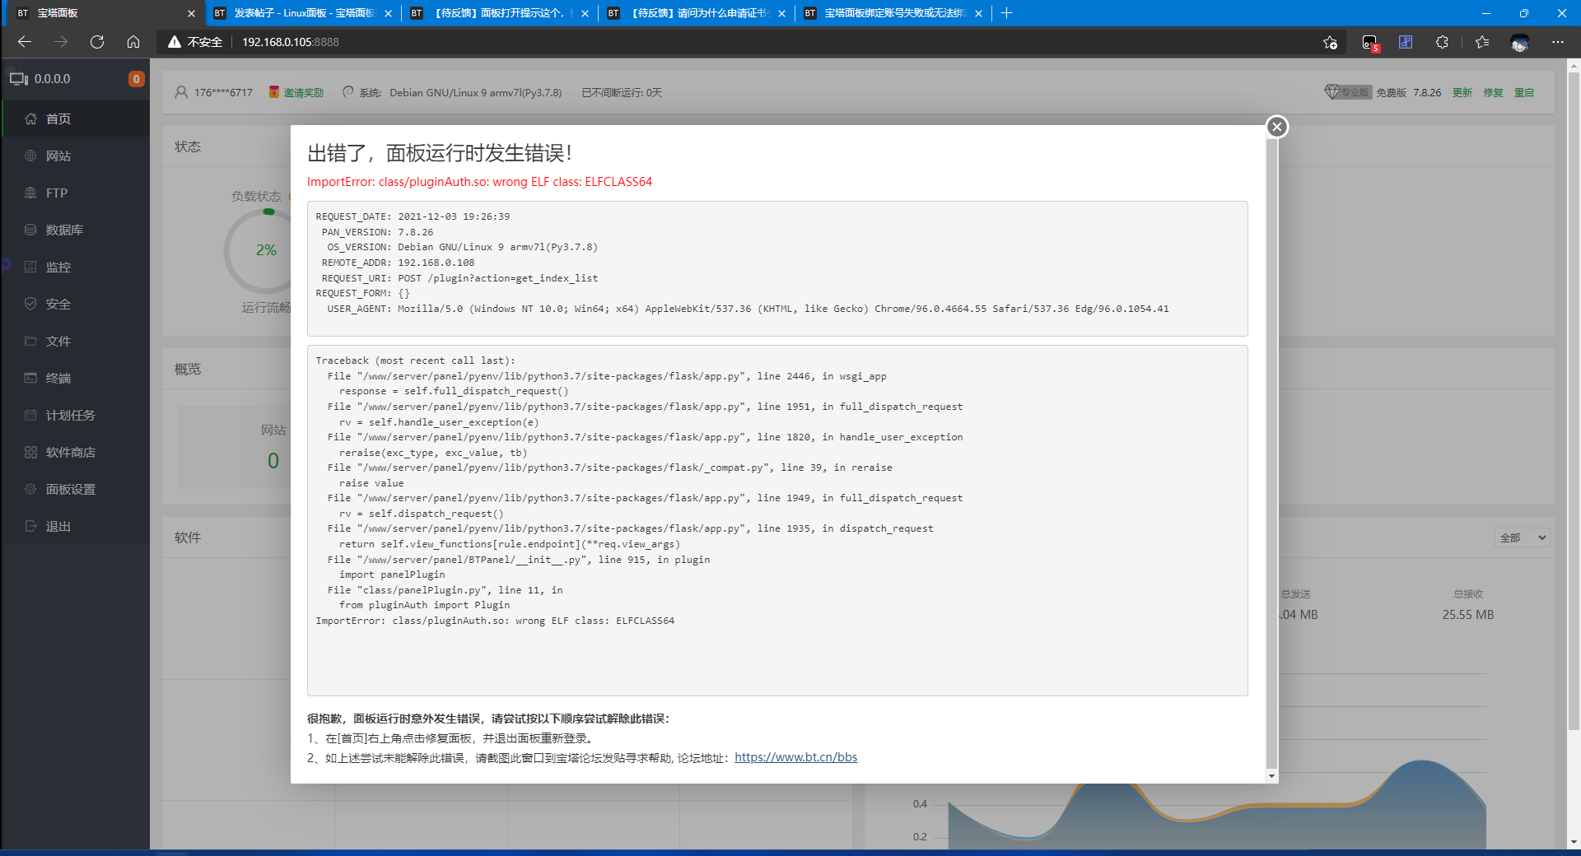Image resolution: width=1581 pixels, height=856 pixels.
Task: Click the 0.0.0.0 server label
Action: pyautogui.click(x=52, y=79)
